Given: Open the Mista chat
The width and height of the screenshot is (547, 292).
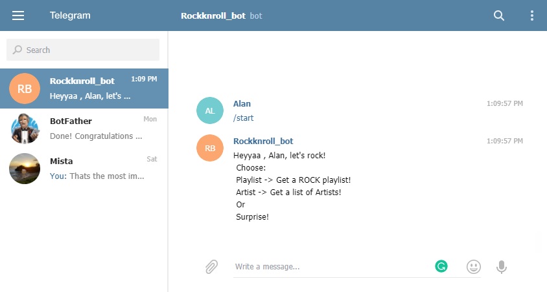Looking at the screenshot, I should tap(84, 169).
